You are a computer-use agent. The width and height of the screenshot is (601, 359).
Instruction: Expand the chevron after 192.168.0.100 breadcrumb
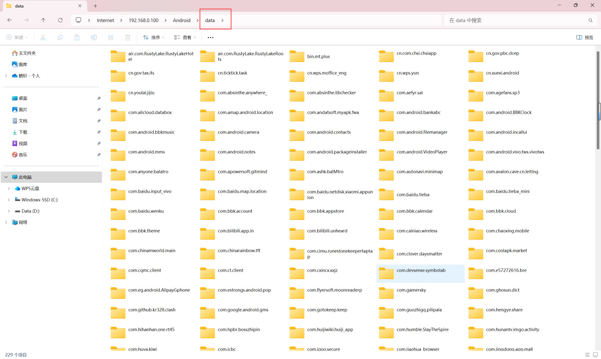pyautogui.click(x=165, y=20)
